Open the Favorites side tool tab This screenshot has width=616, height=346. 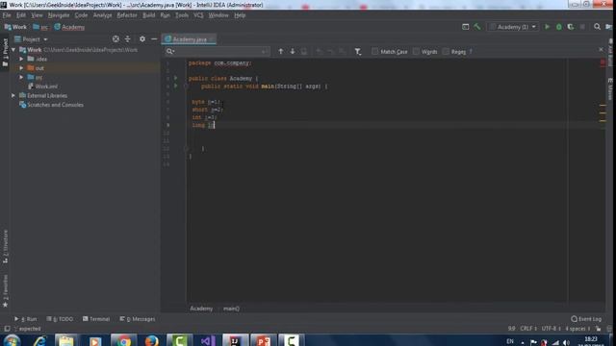coord(5,290)
